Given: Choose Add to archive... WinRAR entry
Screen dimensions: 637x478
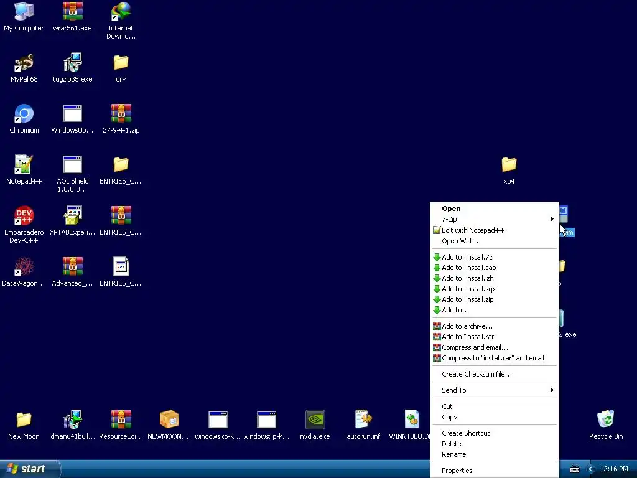Looking at the screenshot, I should coord(495,326).
